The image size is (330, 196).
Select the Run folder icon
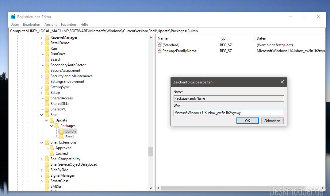47,48
